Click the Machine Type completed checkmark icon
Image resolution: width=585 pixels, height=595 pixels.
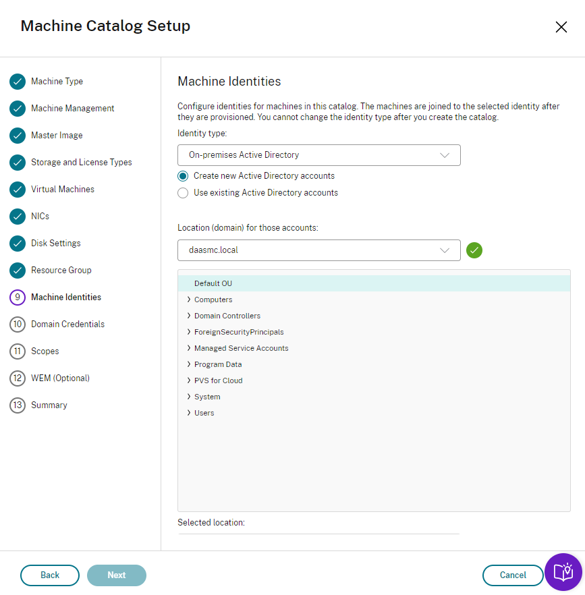tap(18, 82)
